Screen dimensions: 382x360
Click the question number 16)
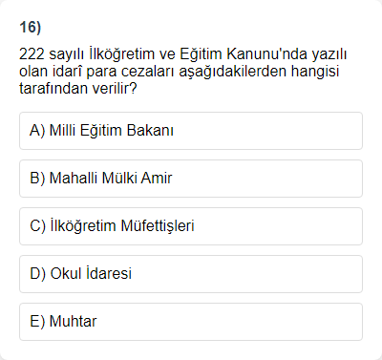[x=31, y=28]
